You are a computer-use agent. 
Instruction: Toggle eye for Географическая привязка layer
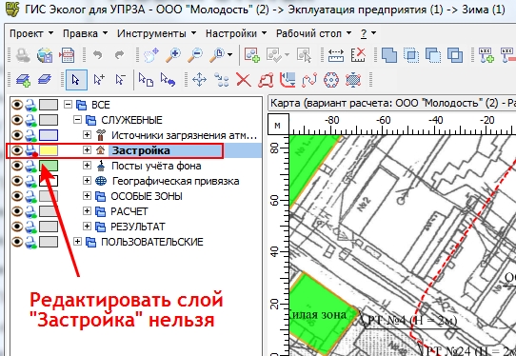(x=17, y=181)
